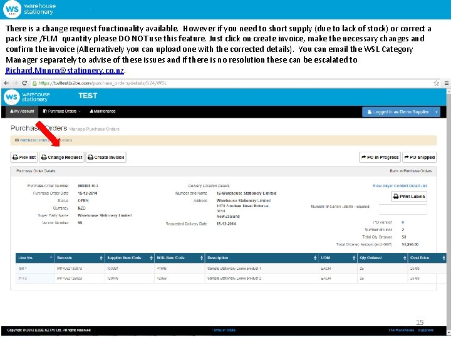The image size is (451, 338).
Task: Click the browser address bar URL
Action: point(102,83)
